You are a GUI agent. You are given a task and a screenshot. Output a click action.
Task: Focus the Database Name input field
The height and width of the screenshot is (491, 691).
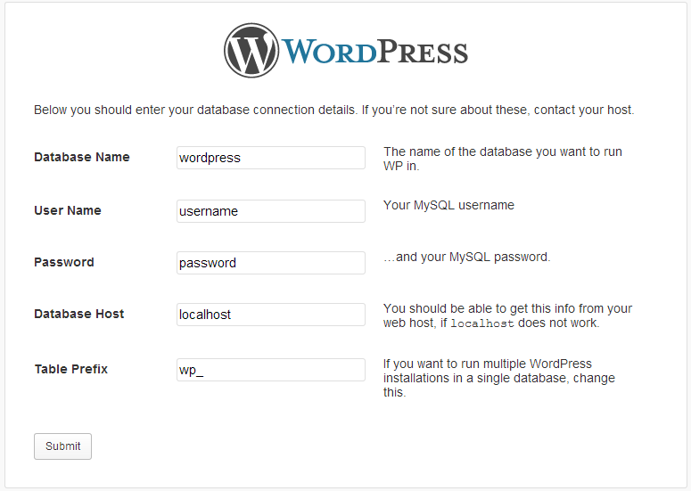271,158
